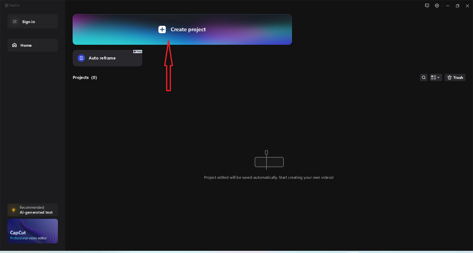Click the Sign in button
The height and width of the screenshot is (253, 473).
33,21
